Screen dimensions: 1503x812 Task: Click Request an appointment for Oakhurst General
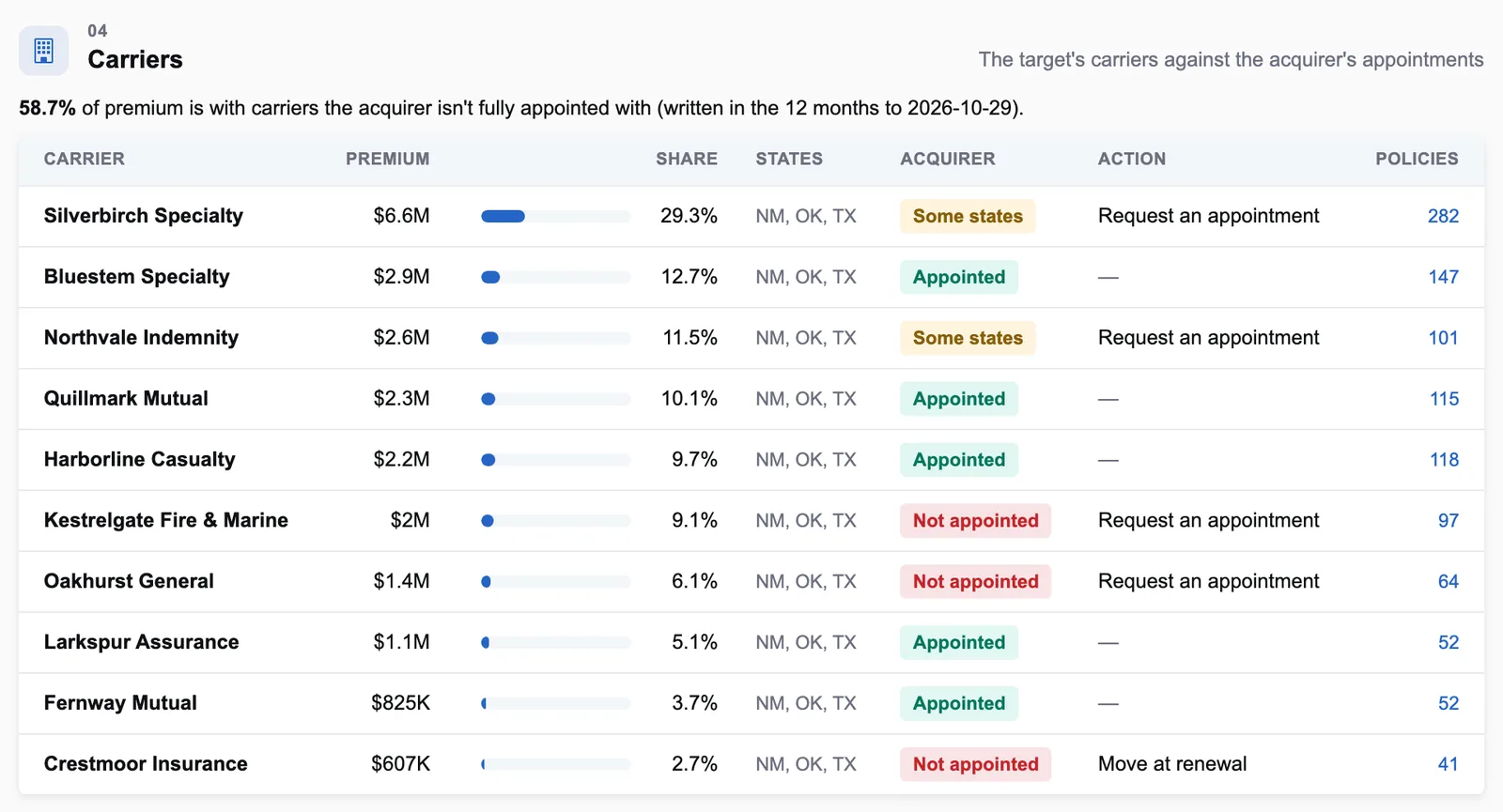(1208, 582)
